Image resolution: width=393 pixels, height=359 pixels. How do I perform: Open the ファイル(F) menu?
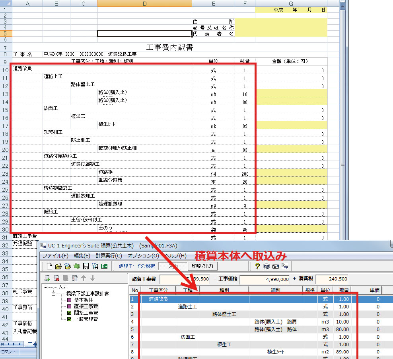[55, 255]
